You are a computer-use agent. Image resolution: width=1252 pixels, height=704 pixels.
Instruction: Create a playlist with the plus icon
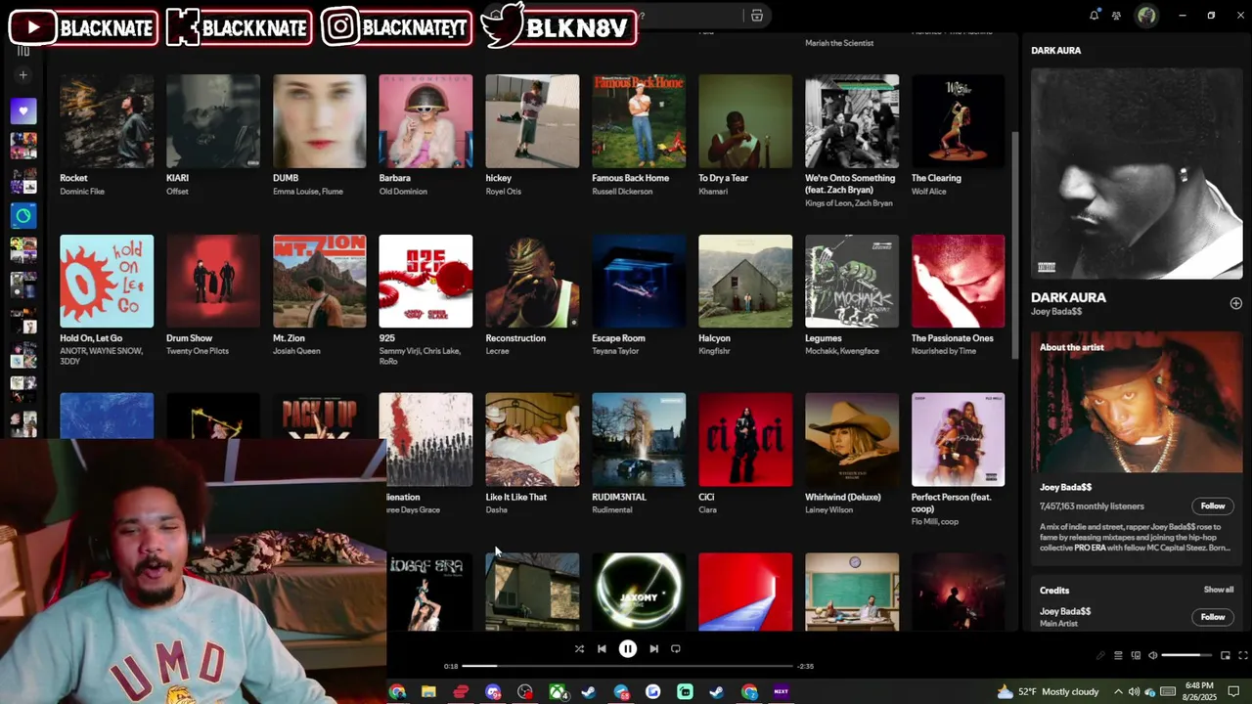[x=23, y=74]
